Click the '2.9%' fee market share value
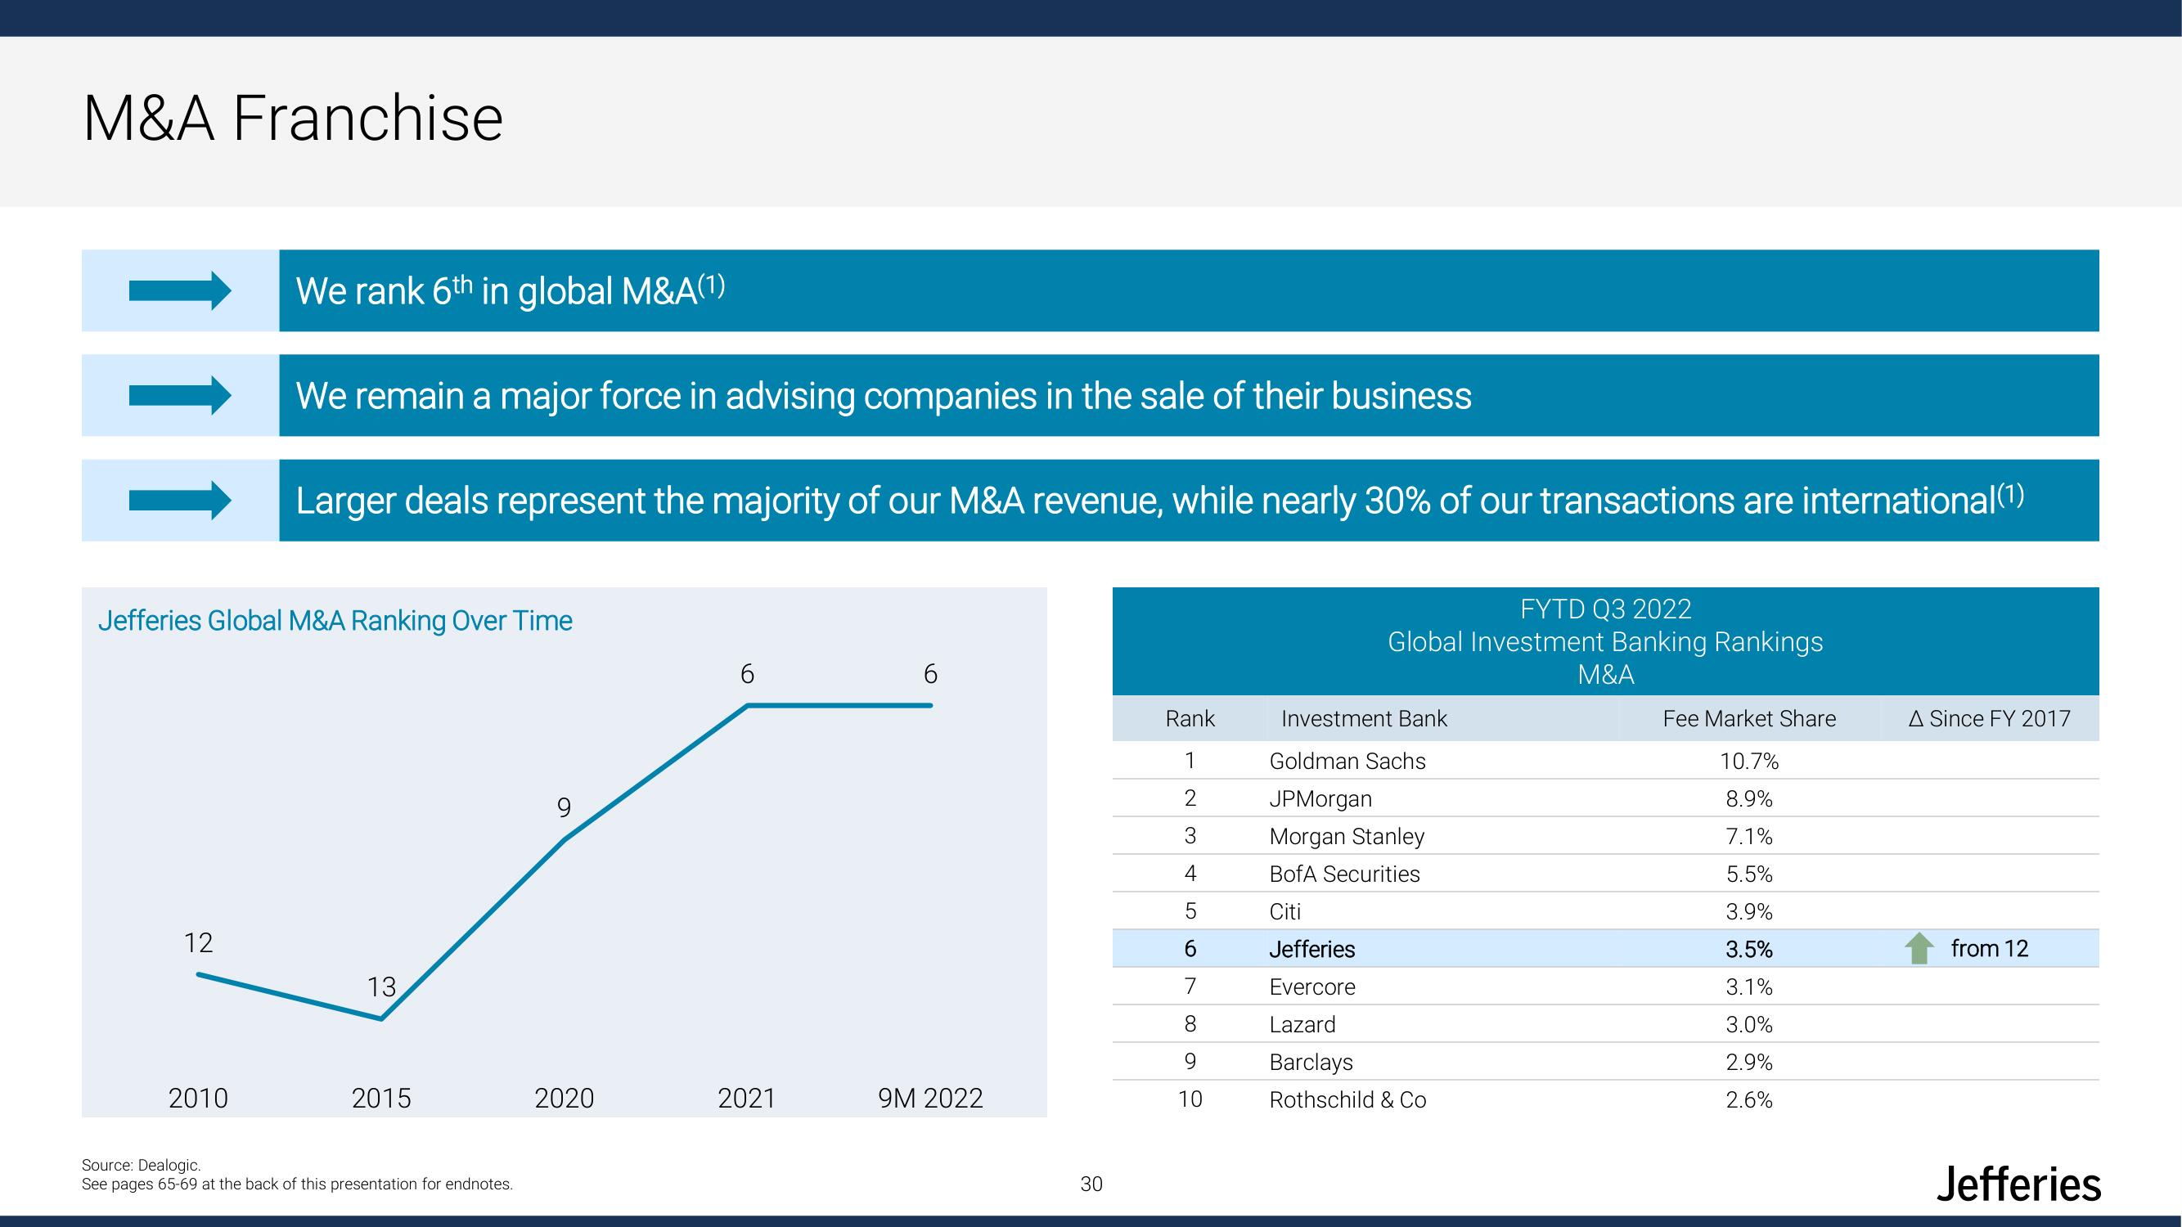 pos(1749,1063)
